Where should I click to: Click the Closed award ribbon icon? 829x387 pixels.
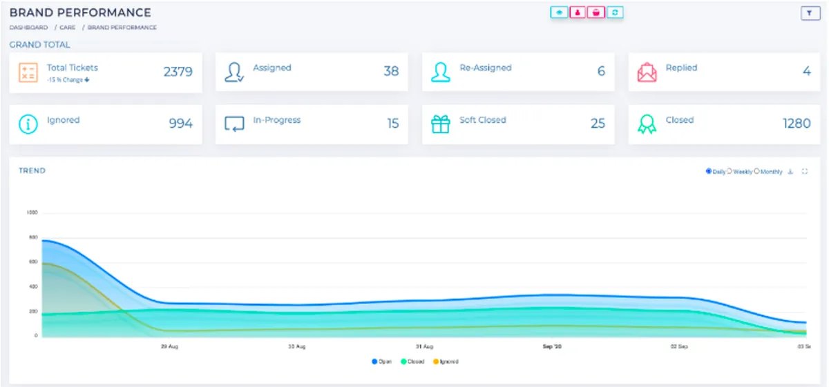coord(647,124)
